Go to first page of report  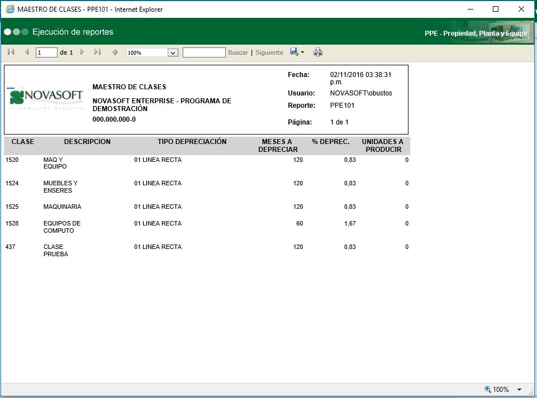11,52
